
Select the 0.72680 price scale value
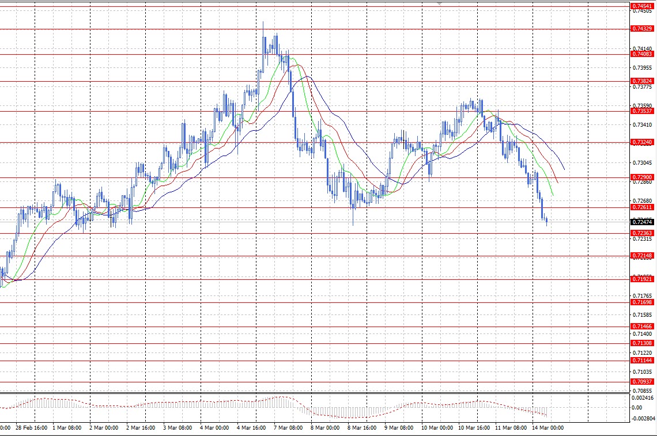coord(642,201)
